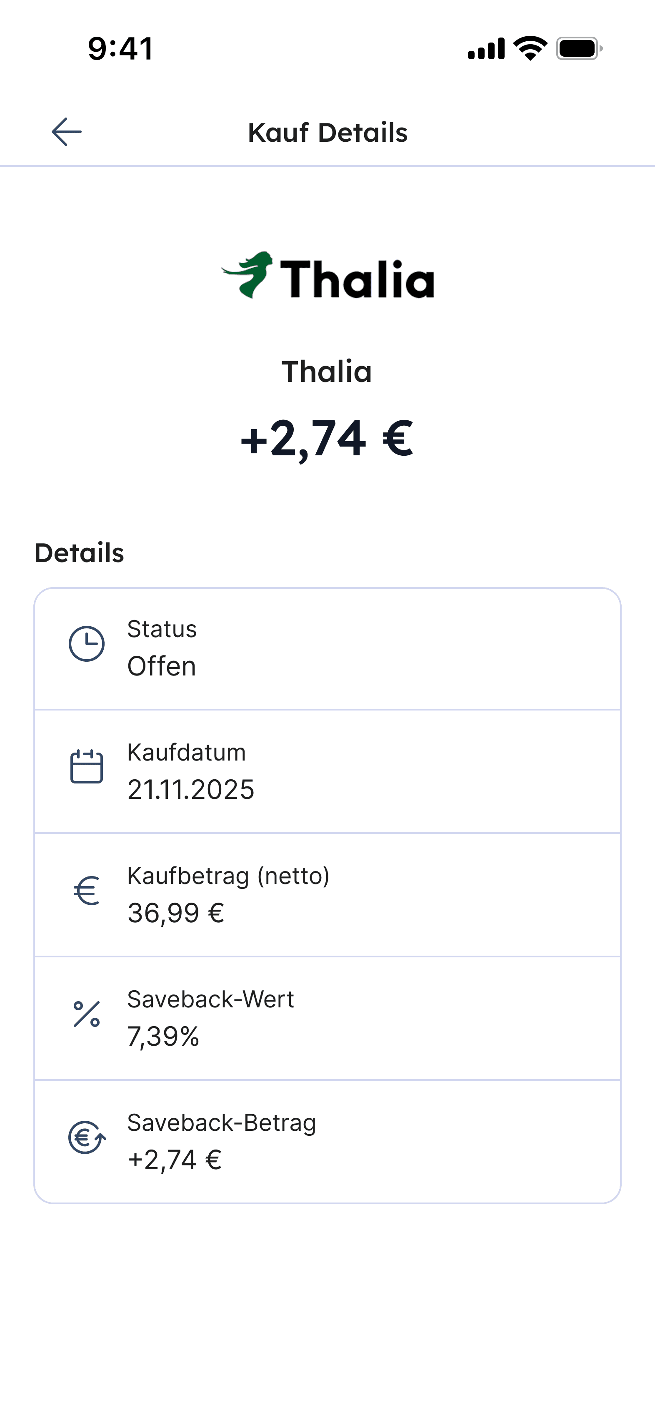The width and height of the screenshot is (655, 1421).
Task: Click the Kaufdatum calendar icon
Action: [87, 766]
